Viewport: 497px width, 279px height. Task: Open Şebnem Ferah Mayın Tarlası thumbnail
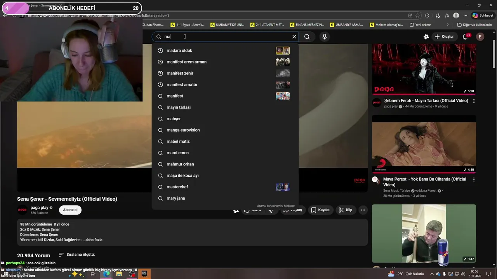(x=424, y=69)
